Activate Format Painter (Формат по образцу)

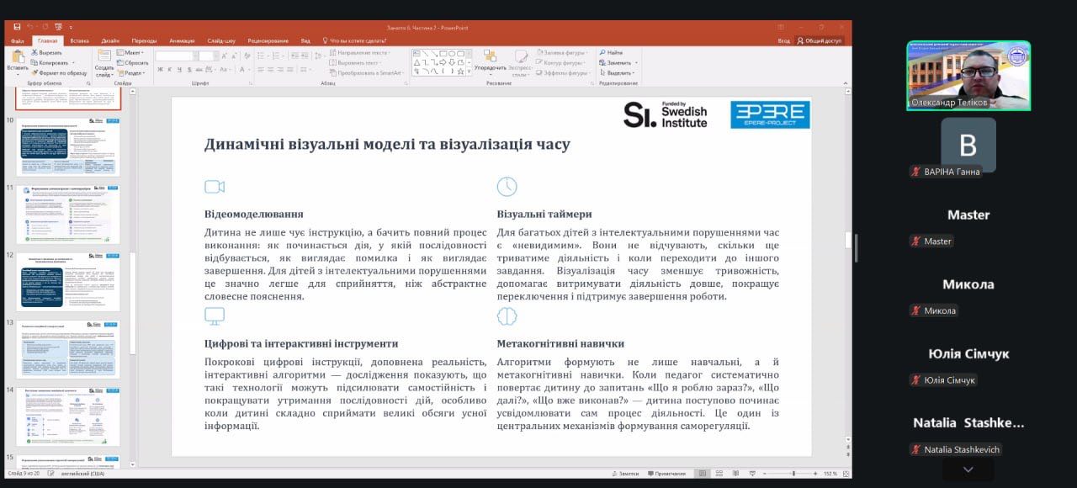[x=58, y=72]
